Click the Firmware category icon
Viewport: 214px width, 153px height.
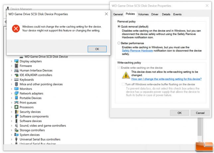pyautogui.click(x=16, y=66)
